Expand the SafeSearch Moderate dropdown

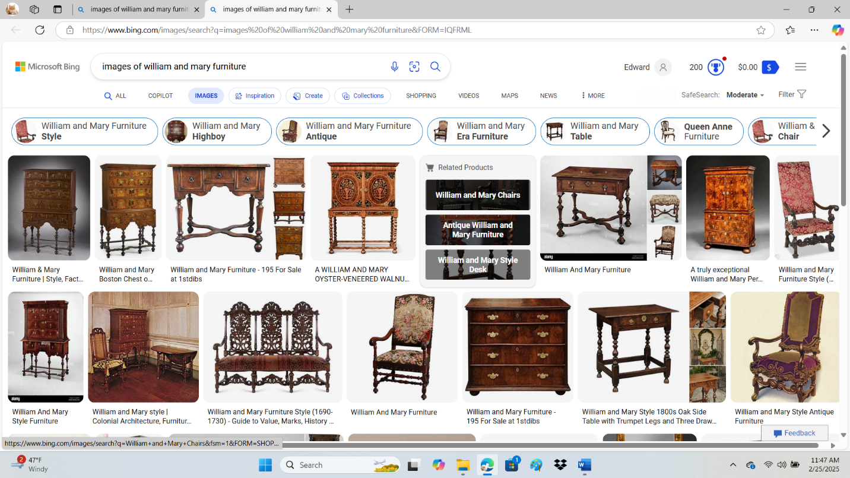(x=745, y=95)
